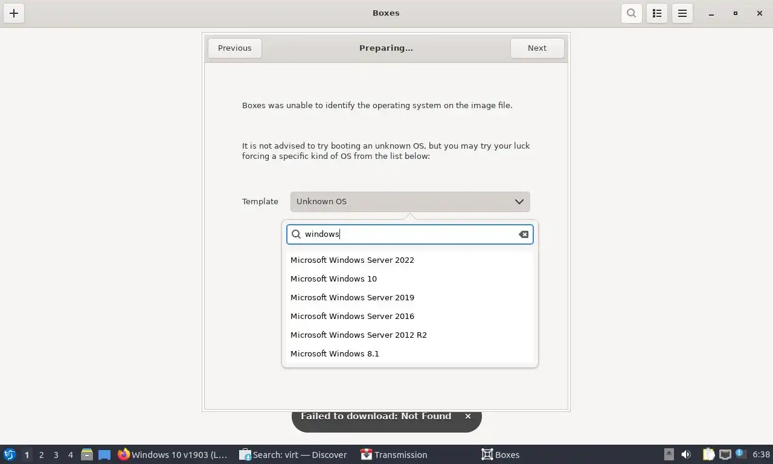Switch to list view icon in the header
This screenshot has height=464, width=773.
(x=657, y=13)
